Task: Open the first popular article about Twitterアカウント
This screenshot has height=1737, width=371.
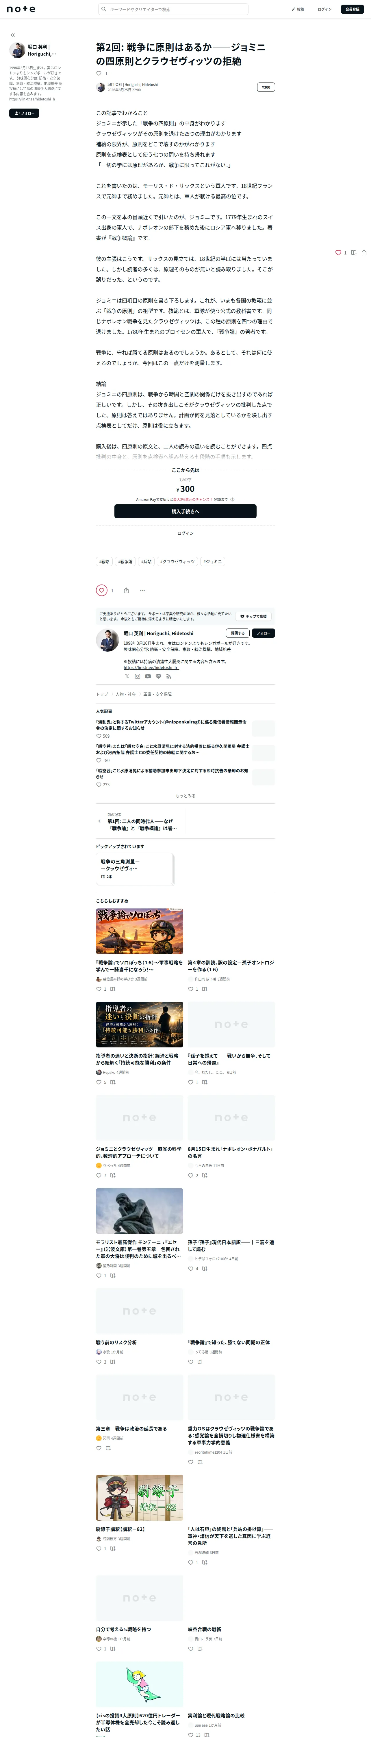Action: click(171, 725)
